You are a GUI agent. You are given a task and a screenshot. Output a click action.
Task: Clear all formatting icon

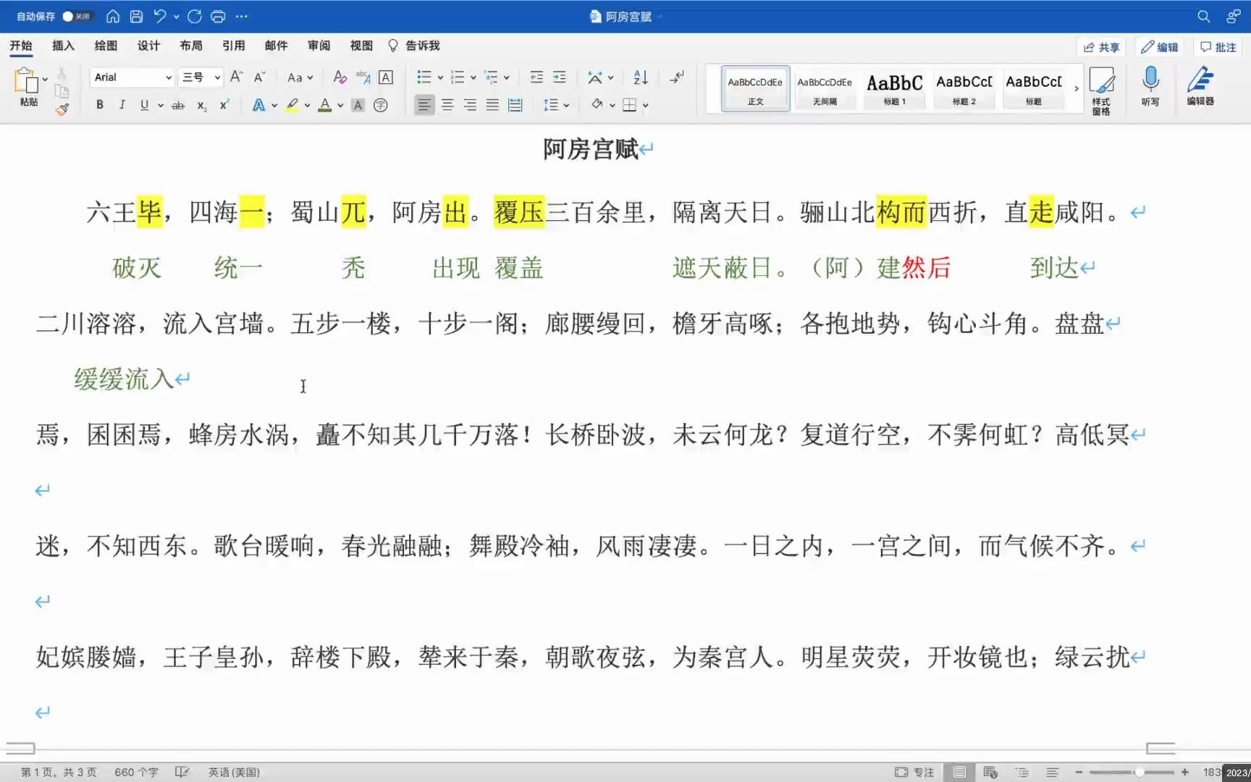click(x=340, y=77)
